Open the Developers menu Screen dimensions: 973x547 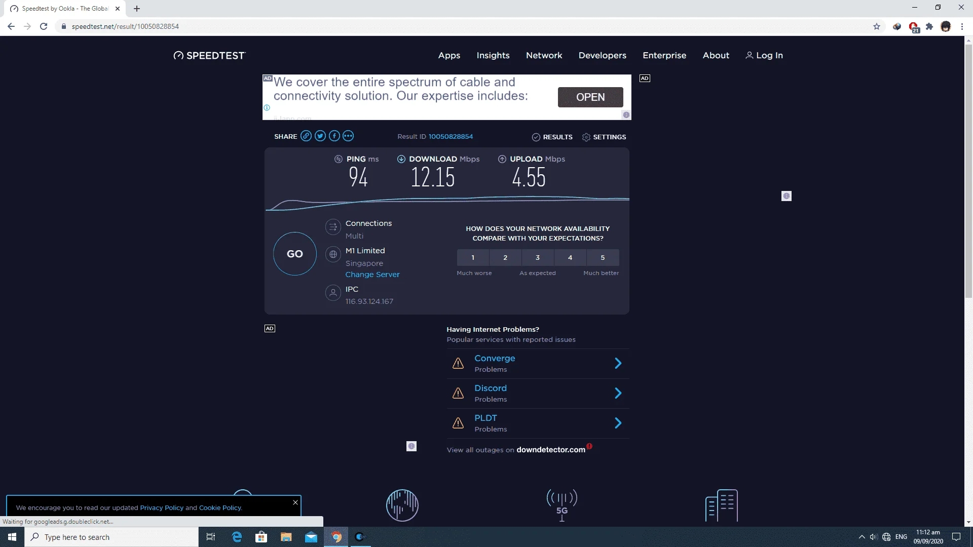point(603,55)
